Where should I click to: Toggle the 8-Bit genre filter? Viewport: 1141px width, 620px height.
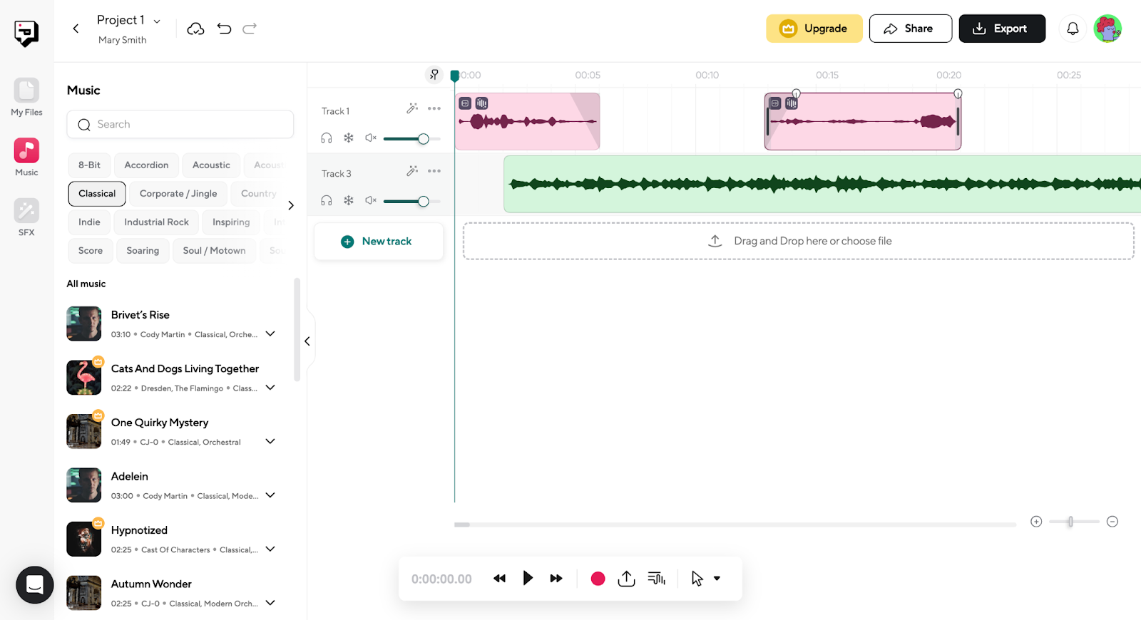[89, 165]
